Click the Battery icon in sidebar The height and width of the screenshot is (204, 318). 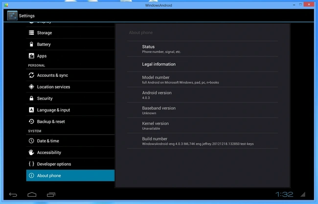point(31,44)
